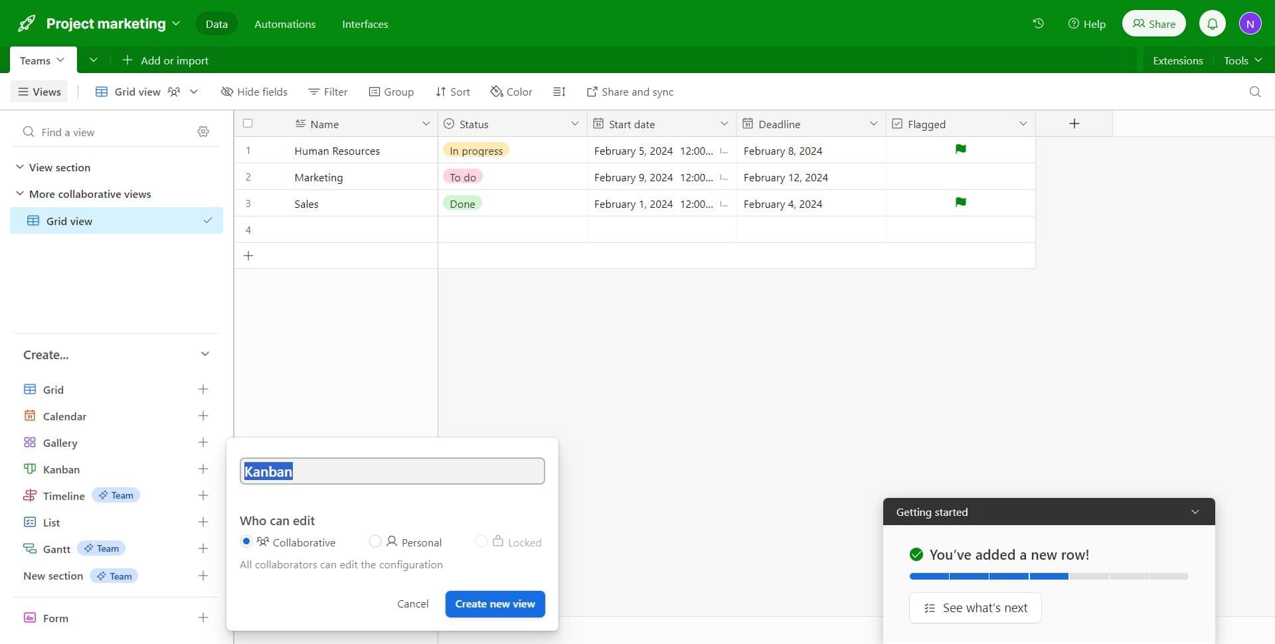This screenshot has width=1275, height=644.
Task: Open row height icon in toolbar
Action: (x=559, y=92)
